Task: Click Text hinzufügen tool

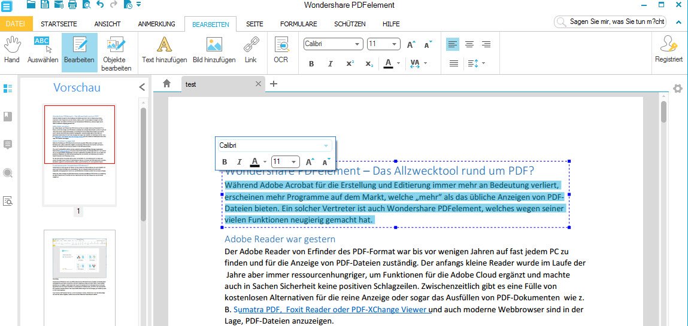Action: pos(165,50)
